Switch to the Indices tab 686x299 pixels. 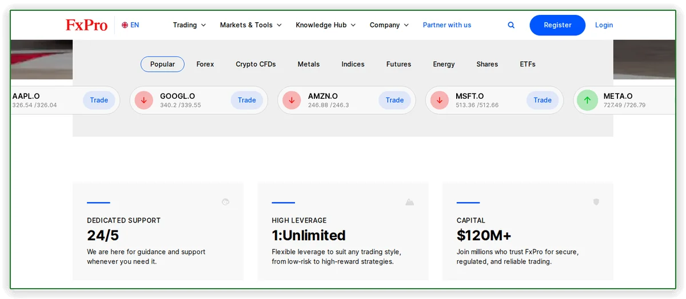(353, 64)
